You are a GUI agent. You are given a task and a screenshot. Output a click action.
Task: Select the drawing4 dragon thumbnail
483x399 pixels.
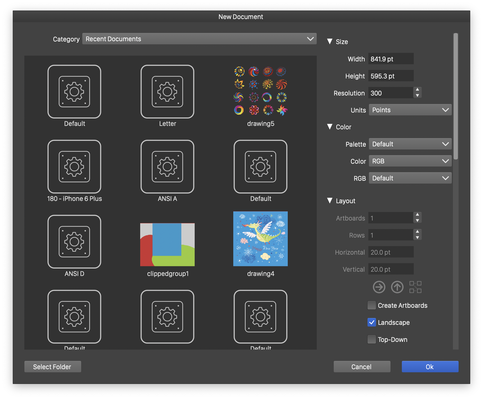pyautogui.click(x=261, y=239)
